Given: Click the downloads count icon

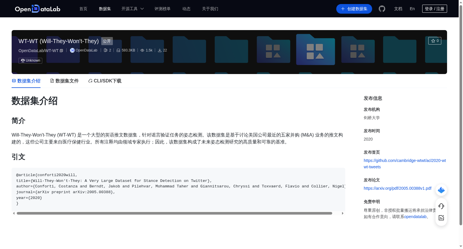Looking at the screenshot, I should [x=160, y=50].
